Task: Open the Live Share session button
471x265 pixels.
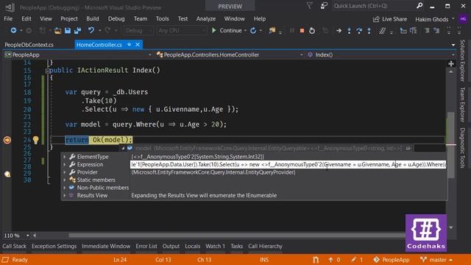Action: point(390,19)
